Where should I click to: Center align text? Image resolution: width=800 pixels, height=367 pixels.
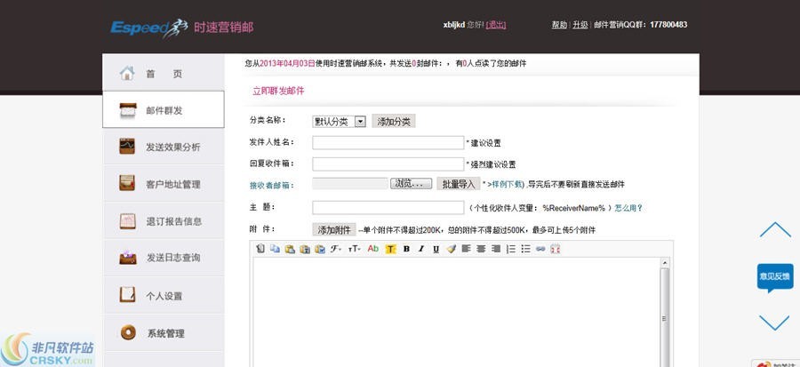pyautogui.click(x=481, y=249)
